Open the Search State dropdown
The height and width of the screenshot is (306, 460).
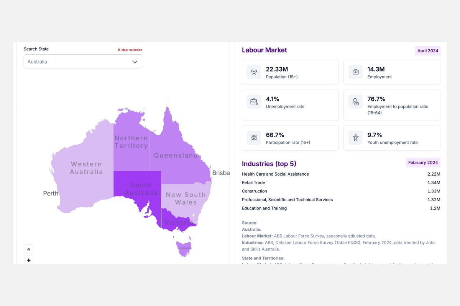click(x=135, y=61)
